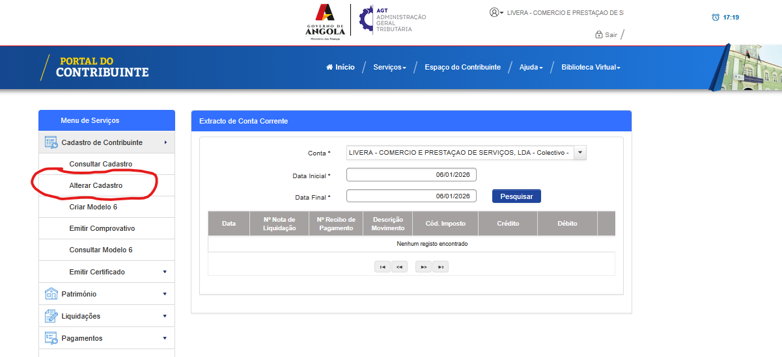This screenshot has width=782, height=357.
Task: Expand the Património menu section
Action: click(165, 294)
